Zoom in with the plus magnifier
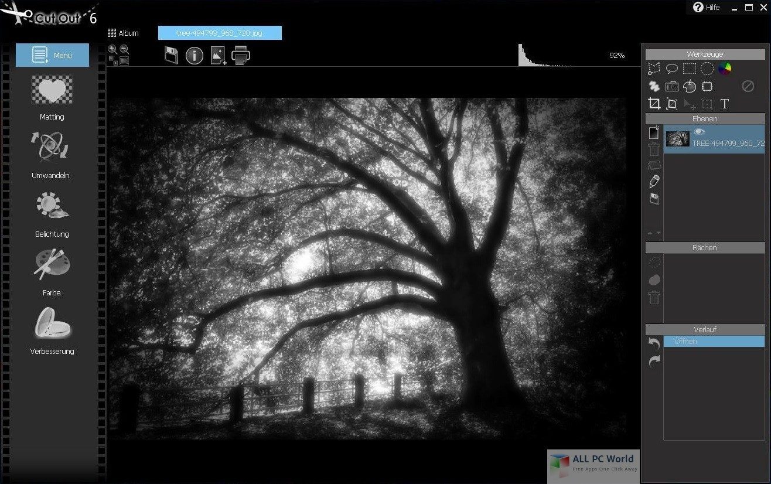The width and height of the screenshot is (771, 484). tap(112, 50)
